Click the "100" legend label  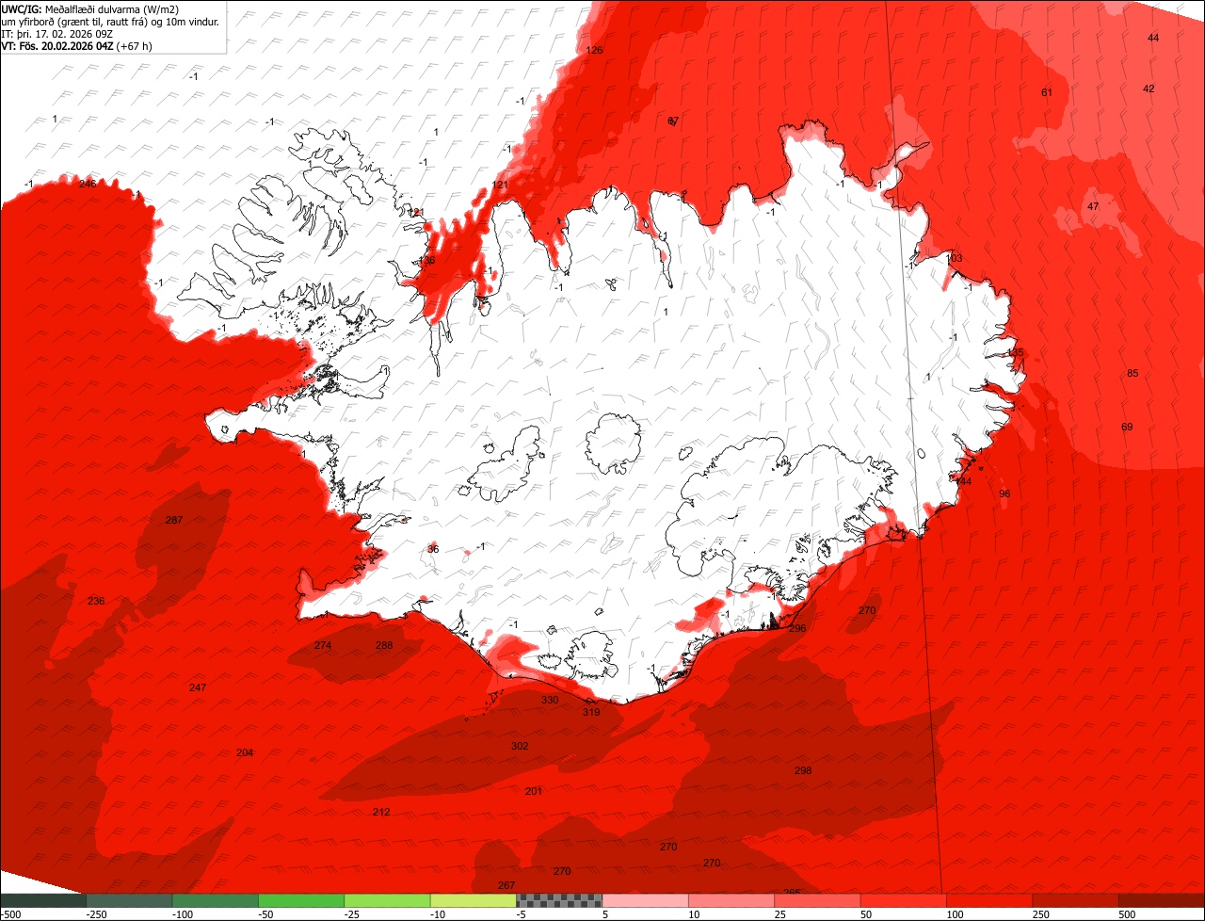pyautogui.click(x=955, y=914)
